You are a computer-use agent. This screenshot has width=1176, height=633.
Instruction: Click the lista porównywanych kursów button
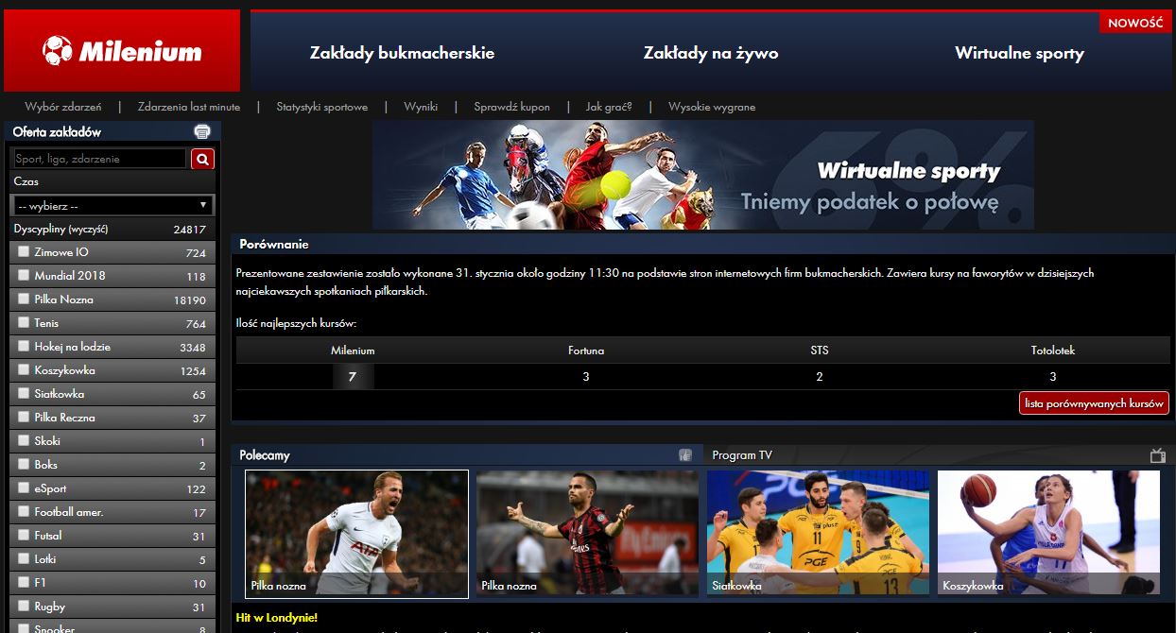(1094, 403)
